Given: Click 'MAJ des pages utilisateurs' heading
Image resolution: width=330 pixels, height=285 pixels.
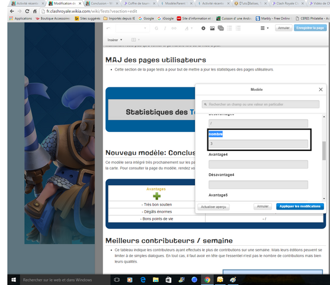Looking at the screenshot, I should (156, 60).
